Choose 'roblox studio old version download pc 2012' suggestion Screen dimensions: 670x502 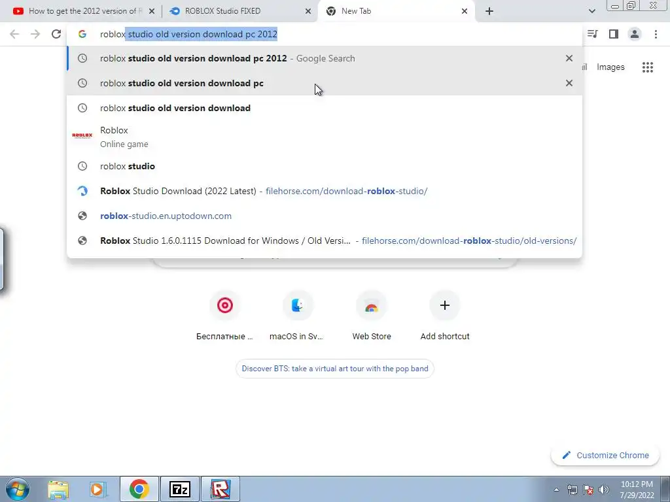pos(325,58)
